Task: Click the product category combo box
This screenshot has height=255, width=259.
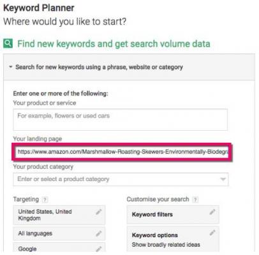Action: 121,179
